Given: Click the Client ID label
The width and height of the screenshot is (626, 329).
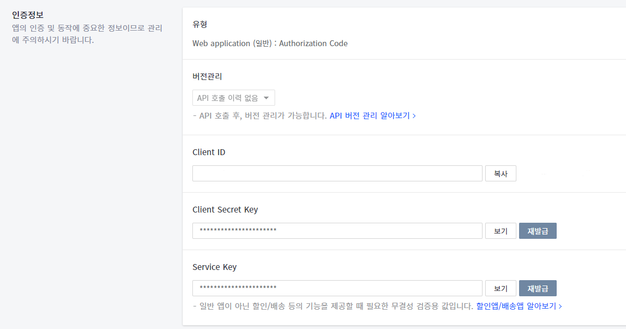Looking at the screenshot, I should (208, 152).
